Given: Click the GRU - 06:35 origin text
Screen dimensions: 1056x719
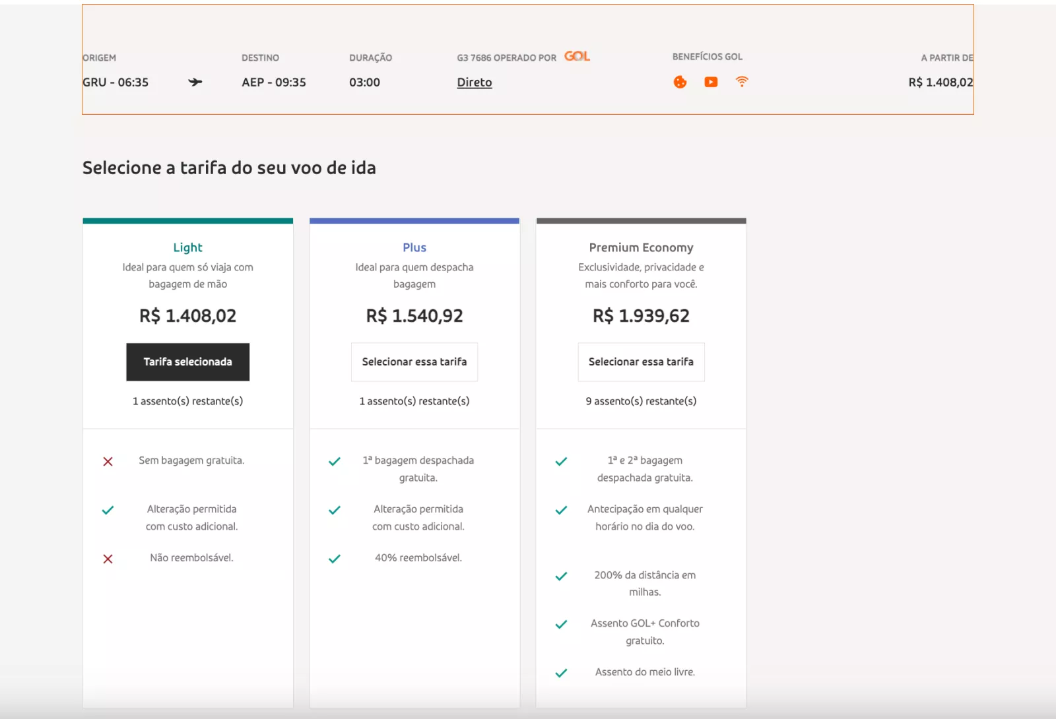Looking at the screenshot, I should [115, 82].
